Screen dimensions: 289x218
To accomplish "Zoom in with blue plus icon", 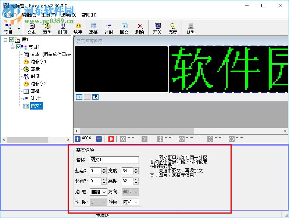I will pos(78,139).
